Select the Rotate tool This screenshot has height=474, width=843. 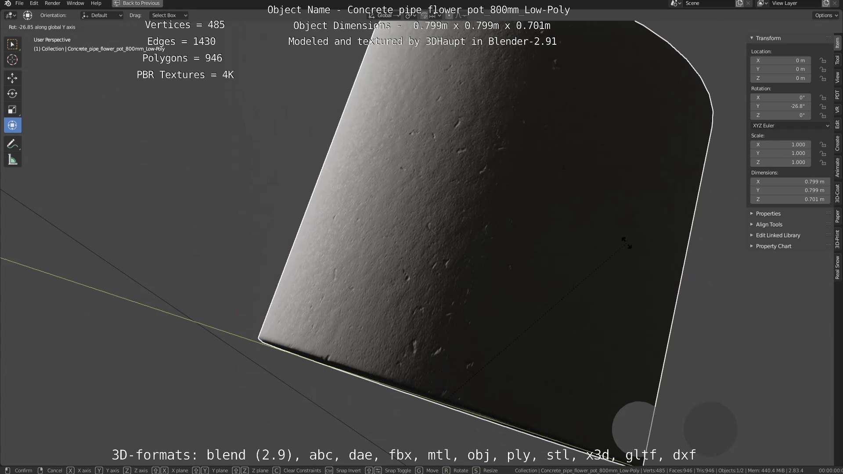click(12, 94)
